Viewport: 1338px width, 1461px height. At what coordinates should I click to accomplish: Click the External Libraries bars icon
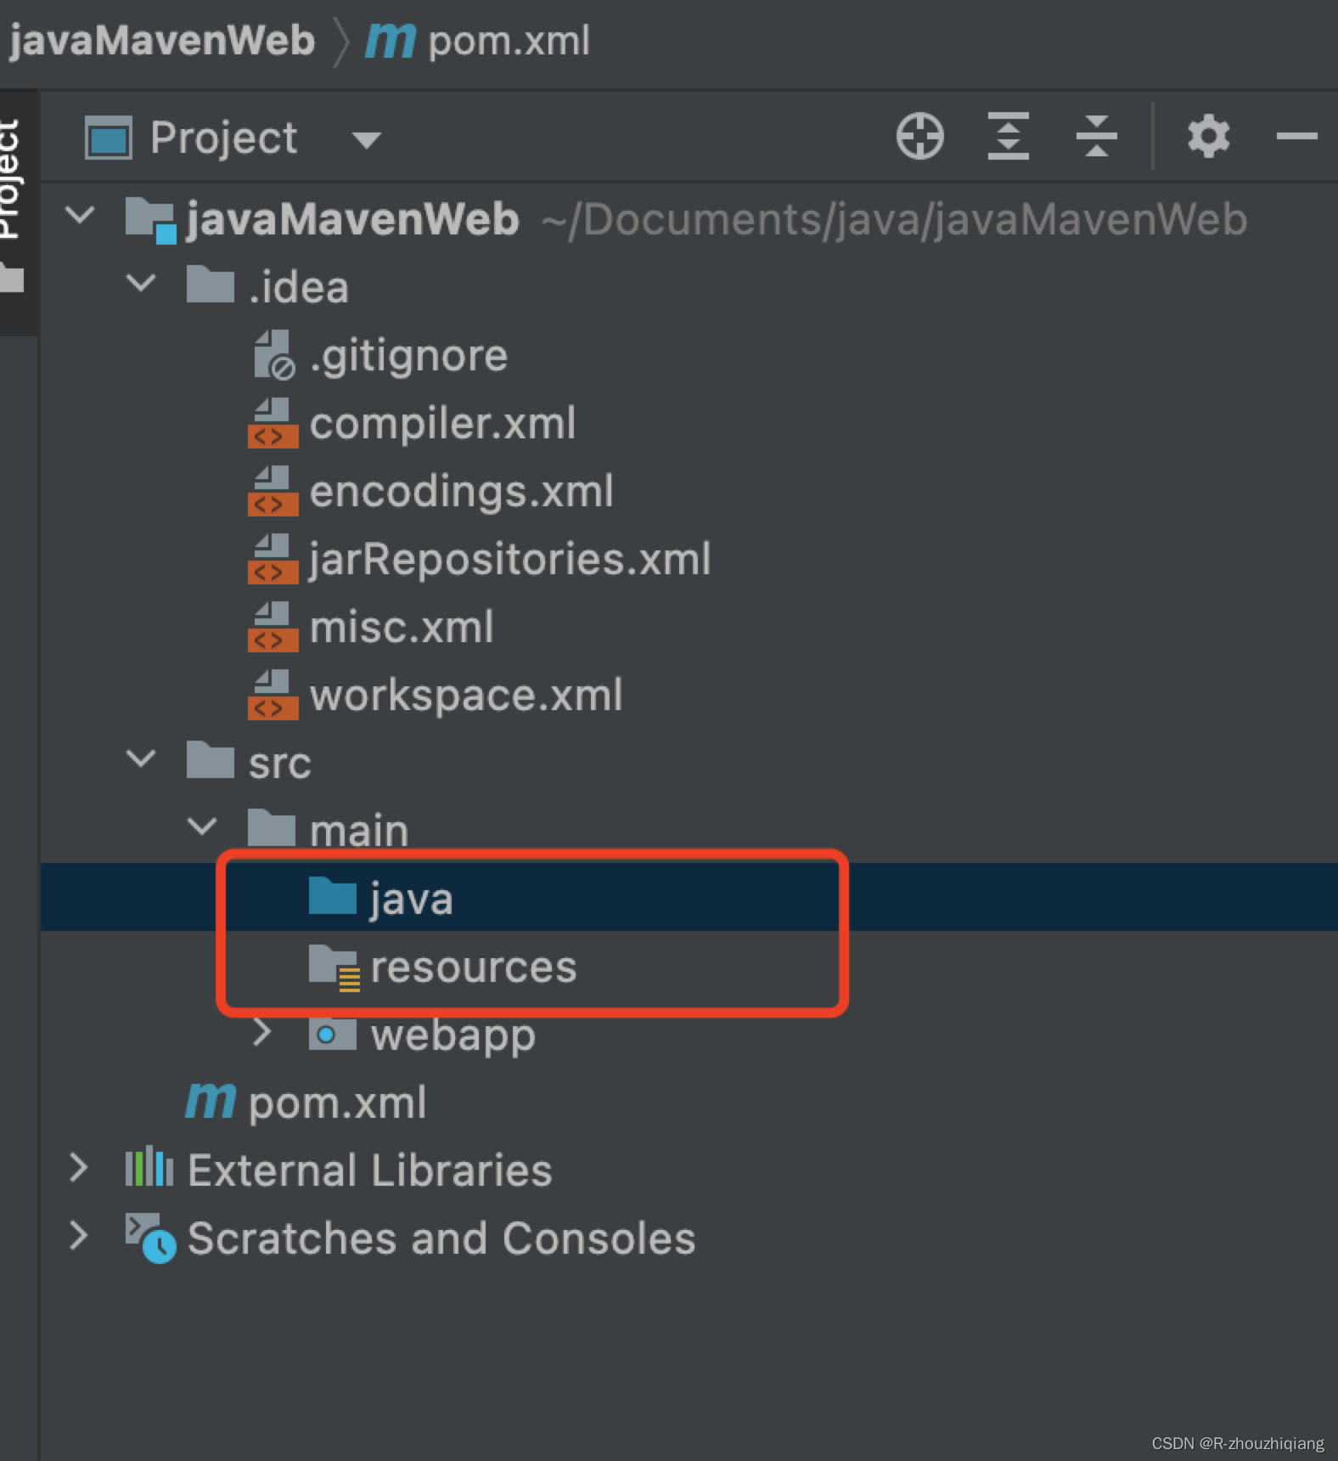tap(149, 1167)
